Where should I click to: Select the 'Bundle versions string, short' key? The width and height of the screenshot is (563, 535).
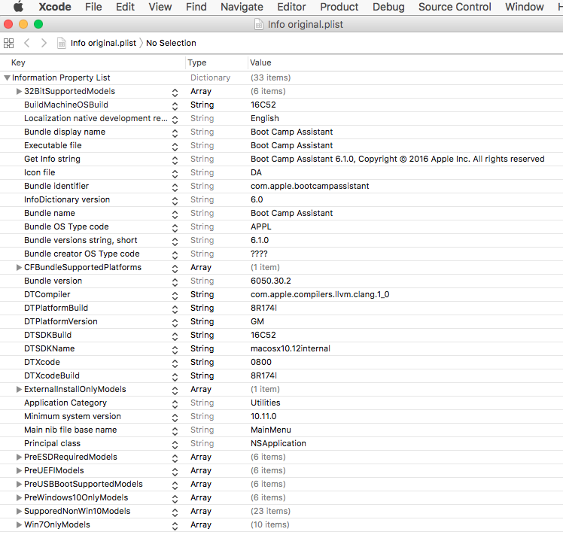click(81, 240)
